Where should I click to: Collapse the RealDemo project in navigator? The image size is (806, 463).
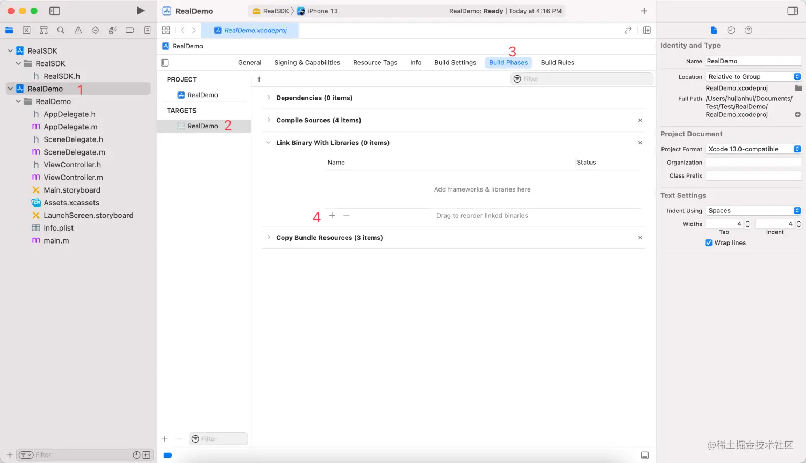10,89
